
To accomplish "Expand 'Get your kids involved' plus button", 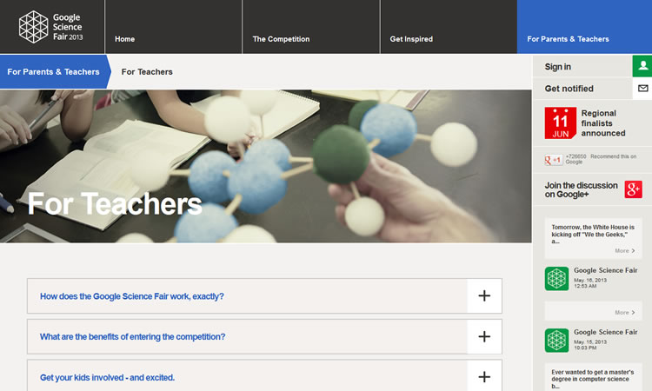I will tap(484, 376).
